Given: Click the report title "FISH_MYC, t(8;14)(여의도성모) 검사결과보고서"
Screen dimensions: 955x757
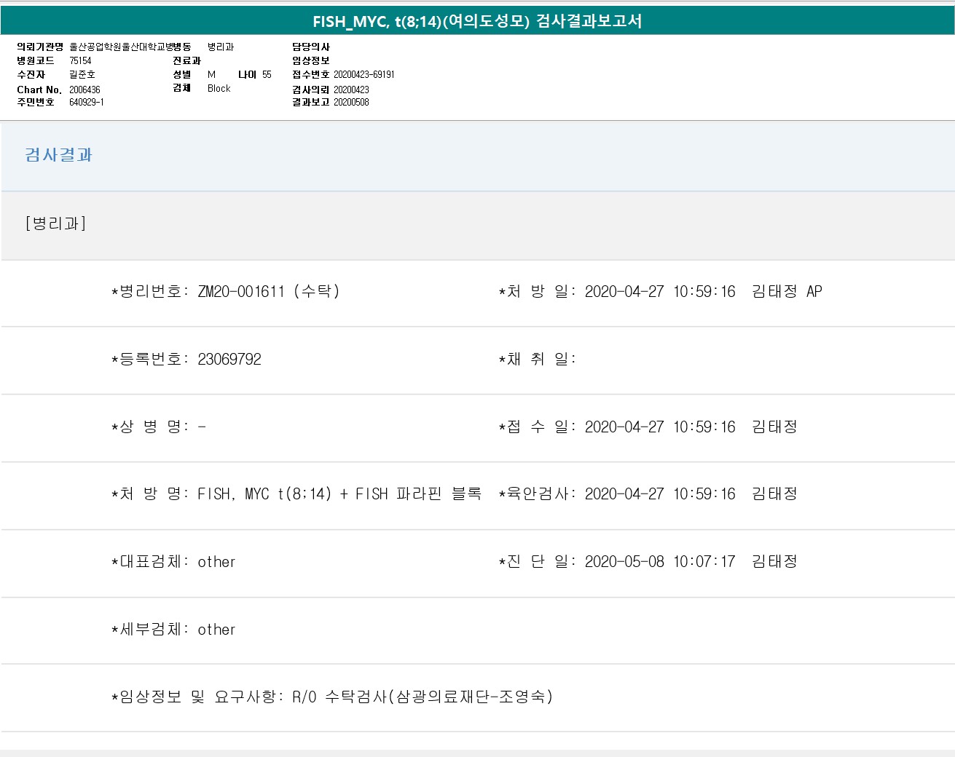Looking at the screenshot, I should click(x=477, y=21).
